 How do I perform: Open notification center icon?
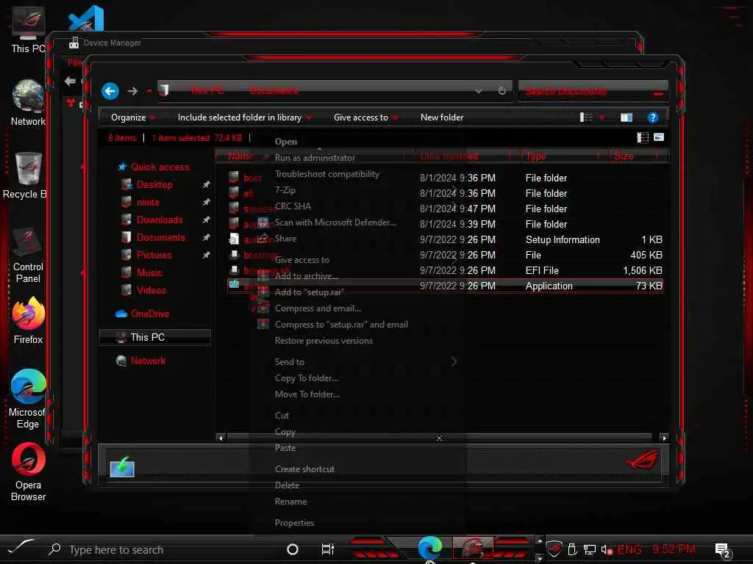coord(722,549)
